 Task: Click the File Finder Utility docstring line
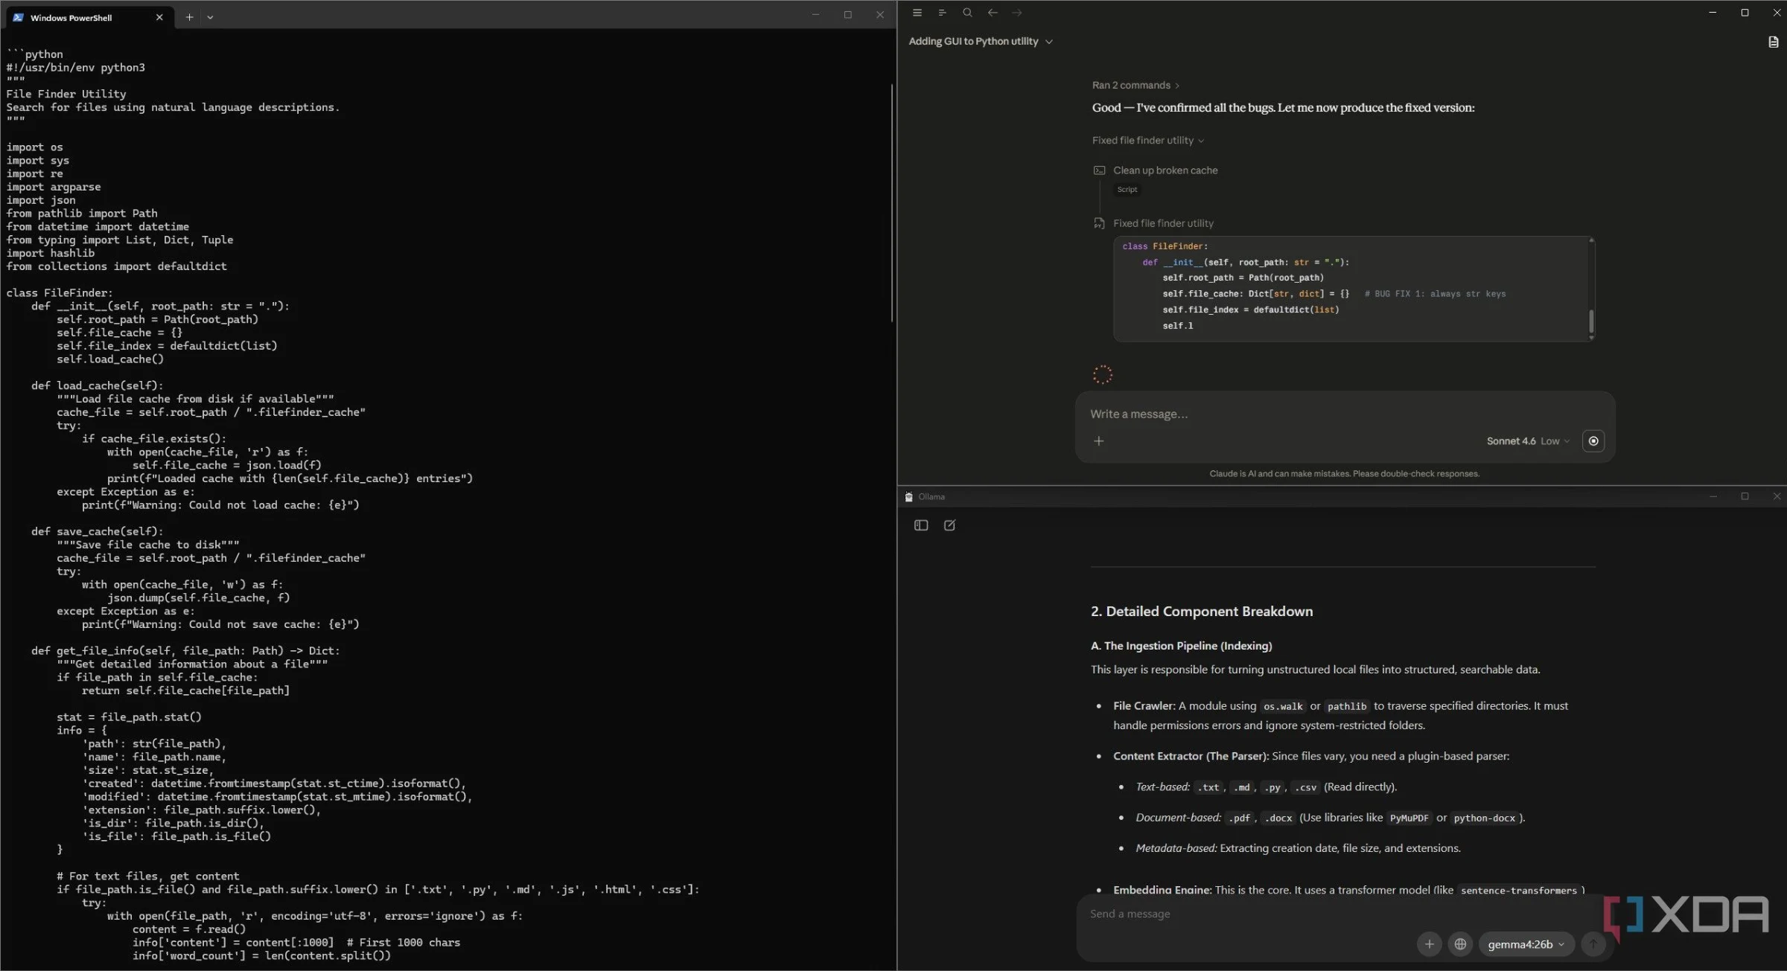click(x=66, y=94)
